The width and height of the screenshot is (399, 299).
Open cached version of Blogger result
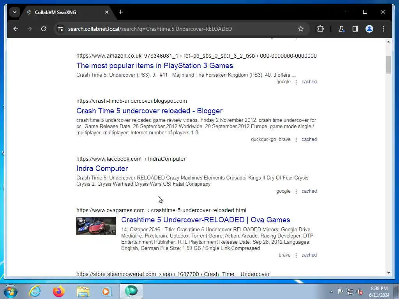(x=309, y=139)
